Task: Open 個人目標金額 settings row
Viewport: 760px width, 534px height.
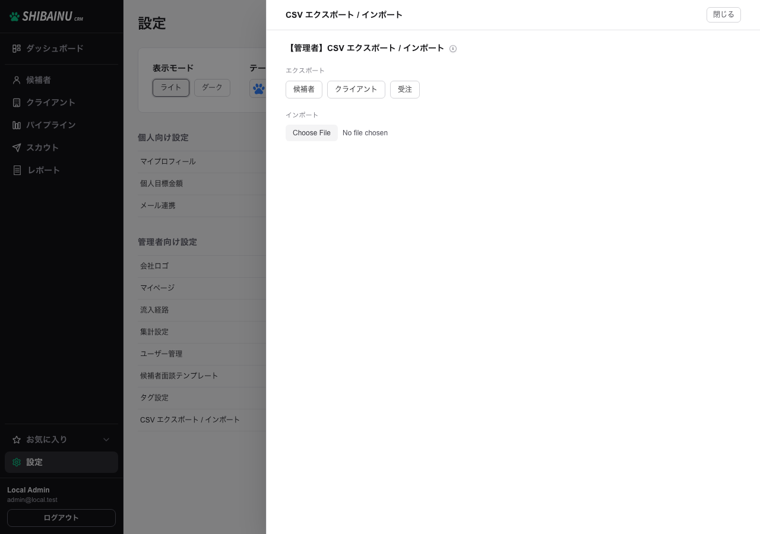Action: [202, 183]
